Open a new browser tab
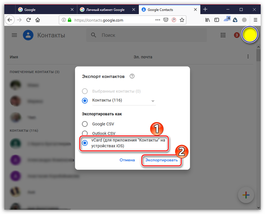 [x=205, y=9]
